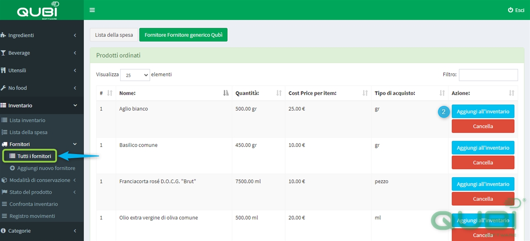Open Confronta inventario menu item
This screenshot has width=530, height=241.
tap(34, 204)
